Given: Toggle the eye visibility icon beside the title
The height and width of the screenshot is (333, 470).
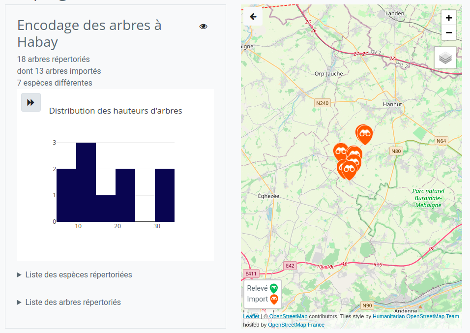Looking at the screenshot, I should (203, 27).
